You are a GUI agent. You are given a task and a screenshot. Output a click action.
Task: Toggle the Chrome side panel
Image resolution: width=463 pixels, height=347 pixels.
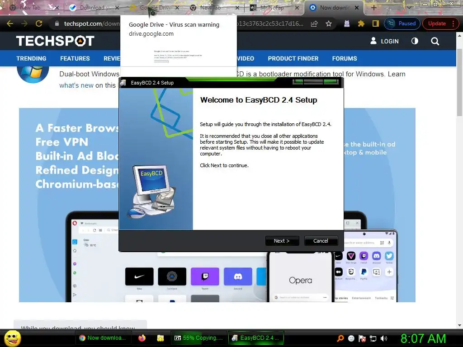(x=376, y=23)
